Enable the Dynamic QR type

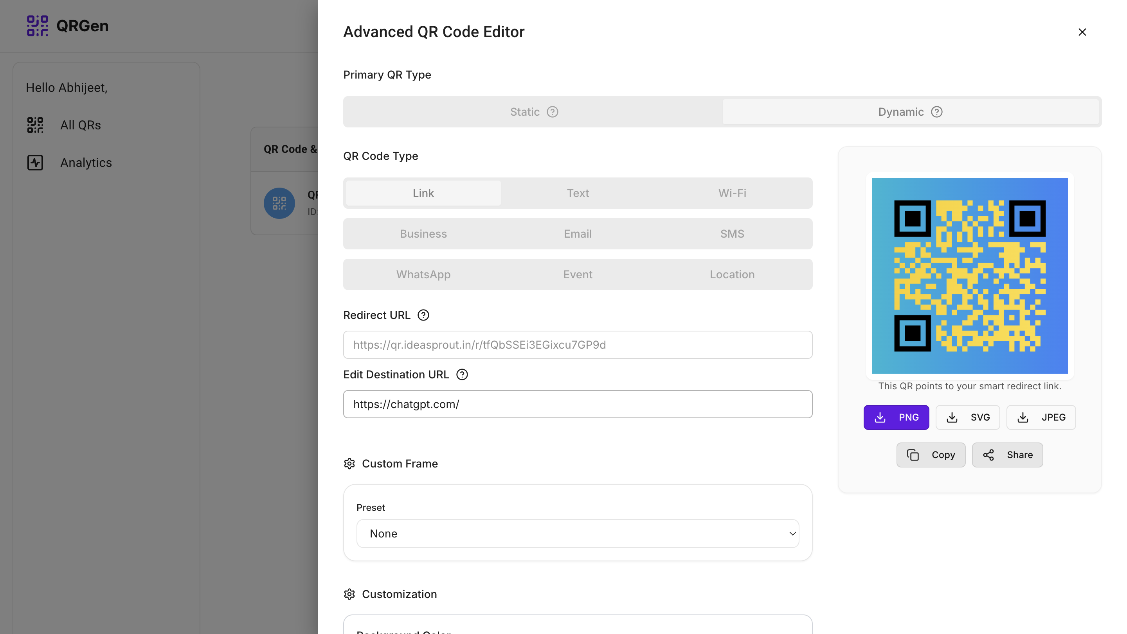tap(901, 112)
